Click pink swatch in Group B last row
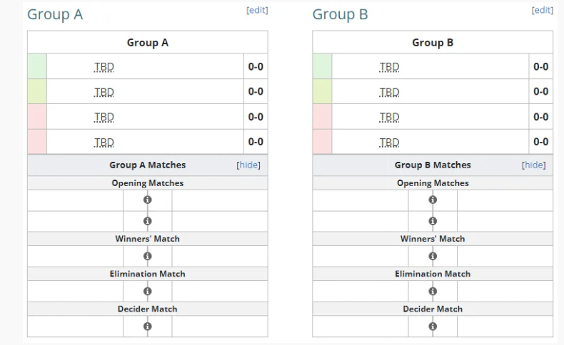The width and height of the screenshot is (564, 345). click(x=322, y=142)
